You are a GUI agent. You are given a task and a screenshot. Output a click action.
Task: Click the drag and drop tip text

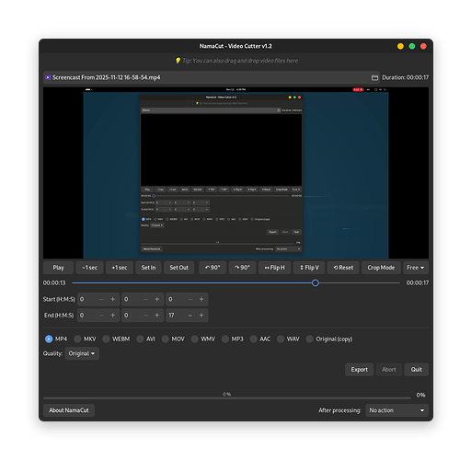click(x=240, y=61)
